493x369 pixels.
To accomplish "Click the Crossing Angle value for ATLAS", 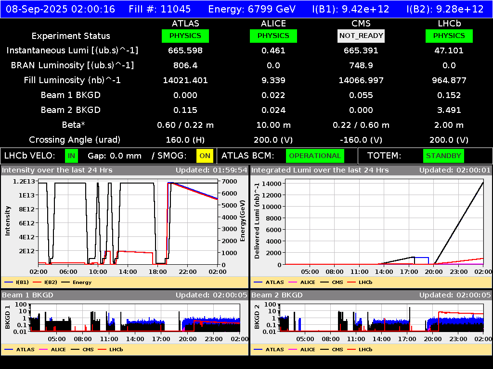I will [x=185, y=140].
